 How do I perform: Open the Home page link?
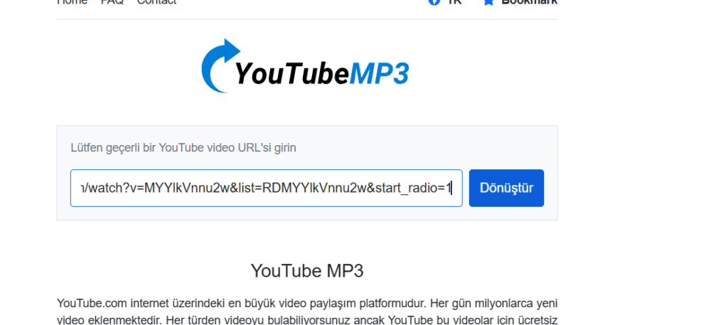72,2
